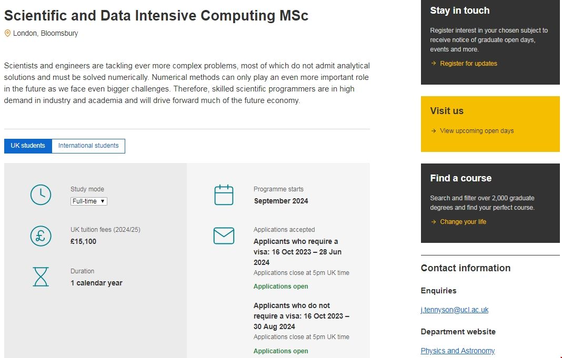Click the arrow icon before Change your life
Screen dimensions: 562x358
[434, 222]
